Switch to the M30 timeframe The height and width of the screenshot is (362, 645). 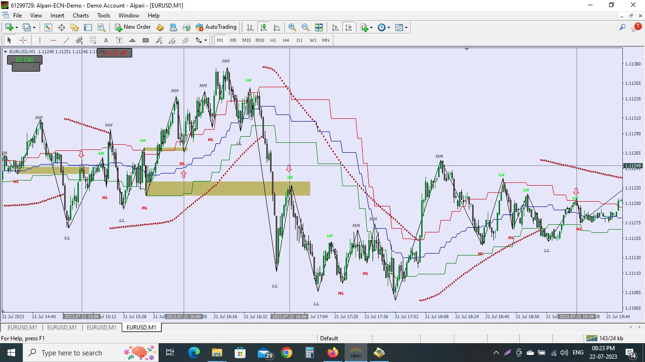pyautogui.click(x=260, y=41)
